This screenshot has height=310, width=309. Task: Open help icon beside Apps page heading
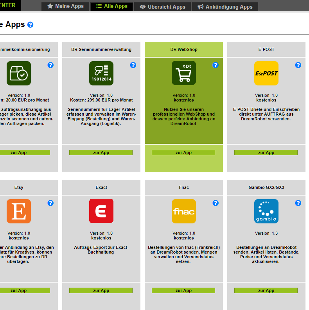[30, 25]
